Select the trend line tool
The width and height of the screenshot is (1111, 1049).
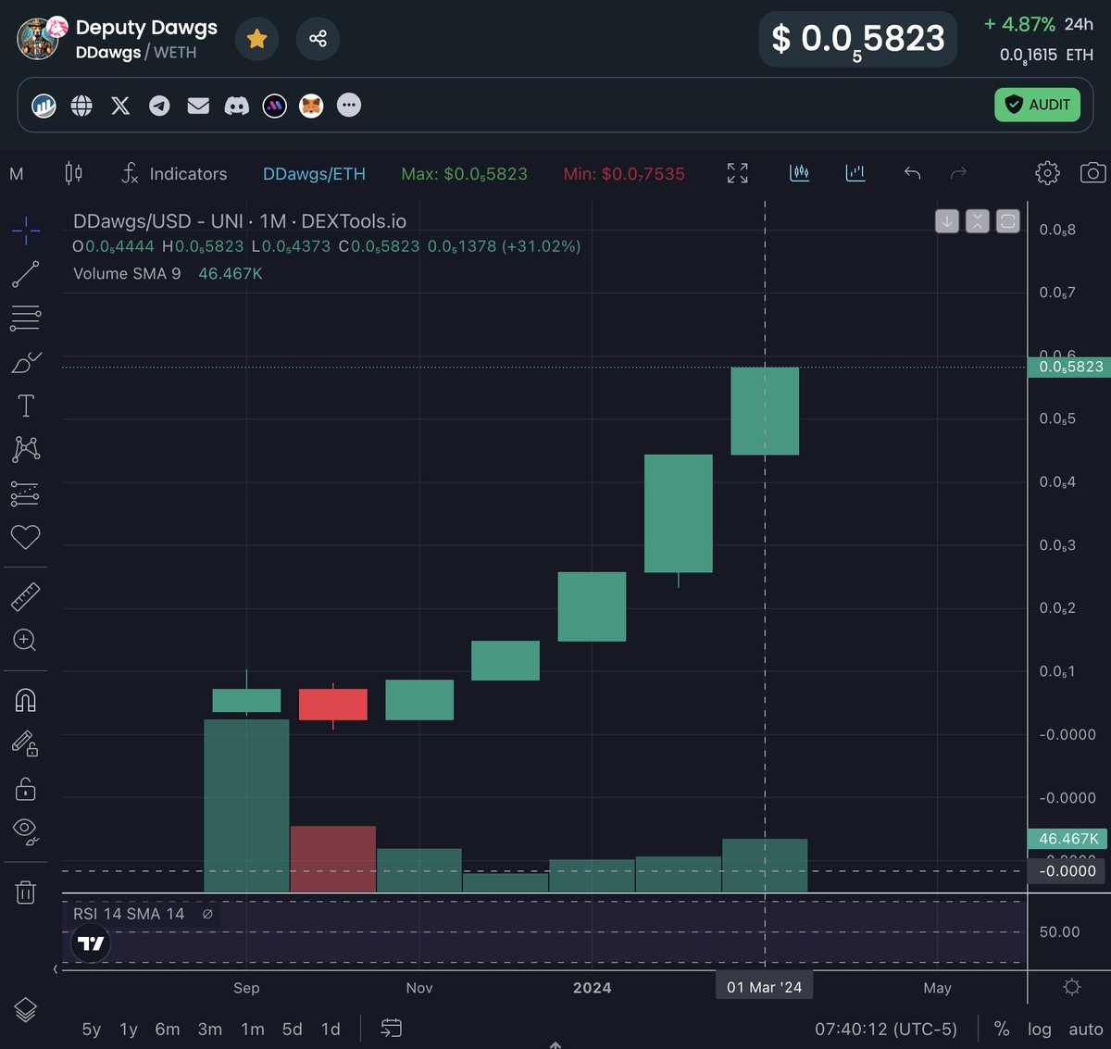(26, 274)
